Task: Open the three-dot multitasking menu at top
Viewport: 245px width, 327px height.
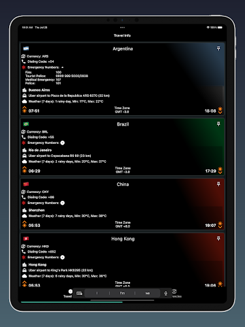Action: coord(122,27)
